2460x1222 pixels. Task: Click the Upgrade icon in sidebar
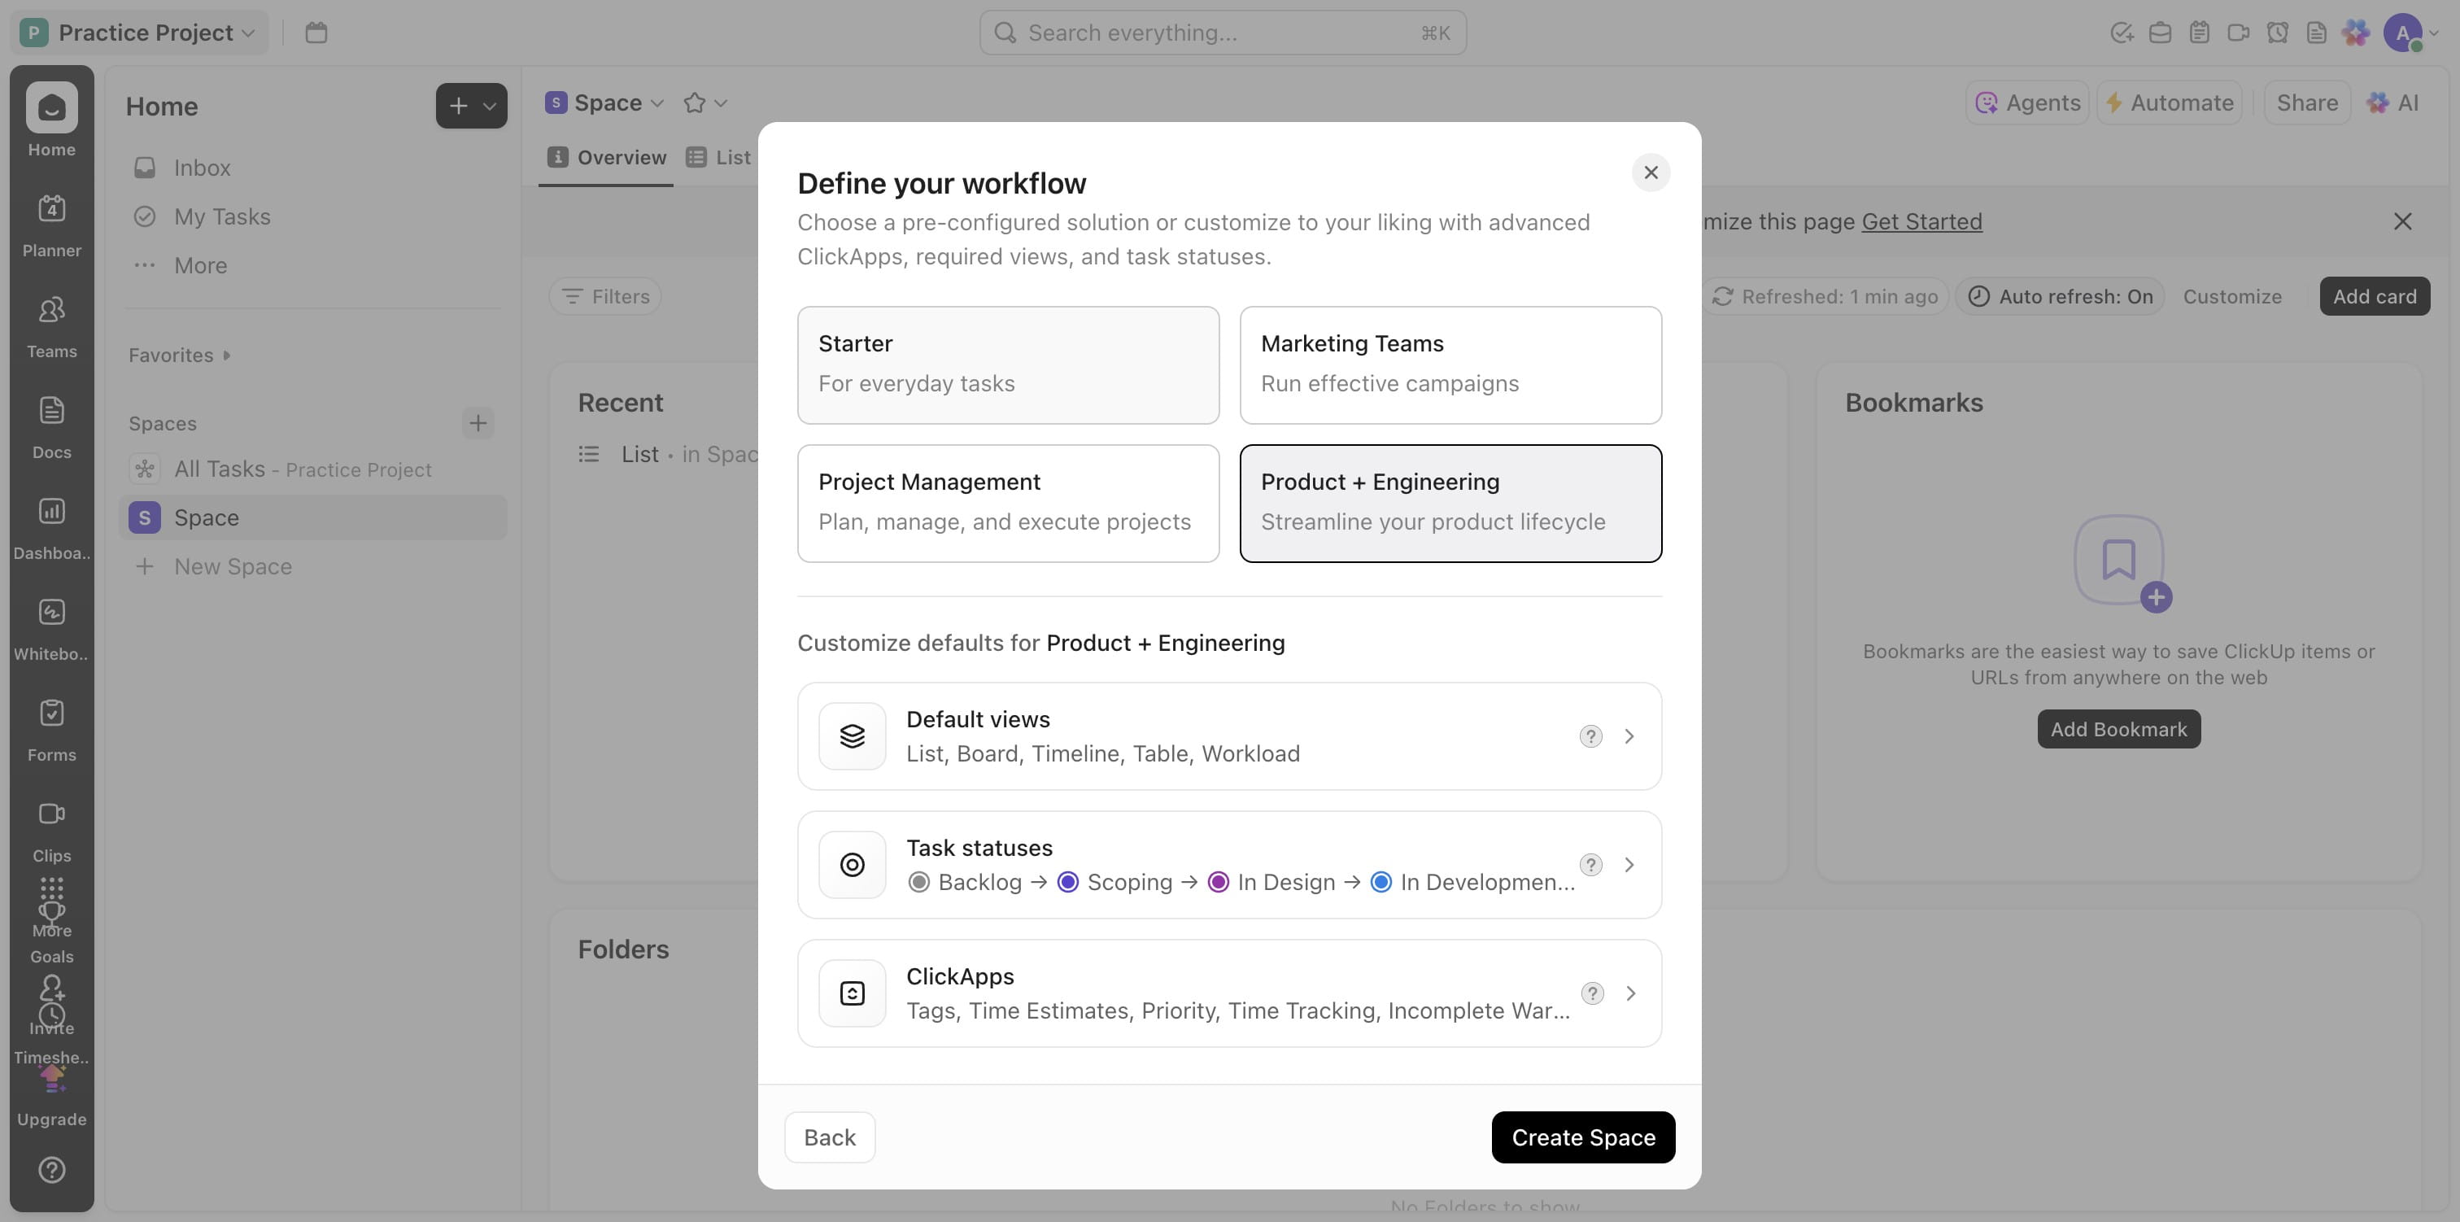click(x=51, y=1096)
